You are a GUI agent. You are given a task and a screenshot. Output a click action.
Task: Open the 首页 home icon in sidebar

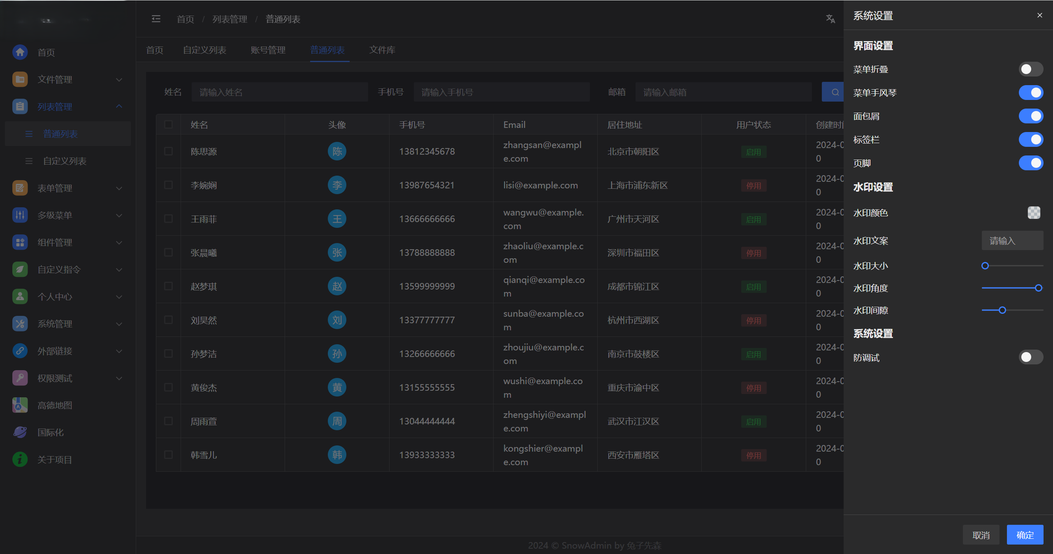(x=20, y=52)
